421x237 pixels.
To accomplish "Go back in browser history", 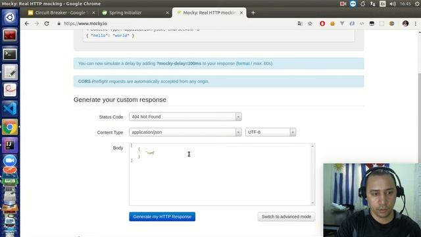I will coord(26,24).
